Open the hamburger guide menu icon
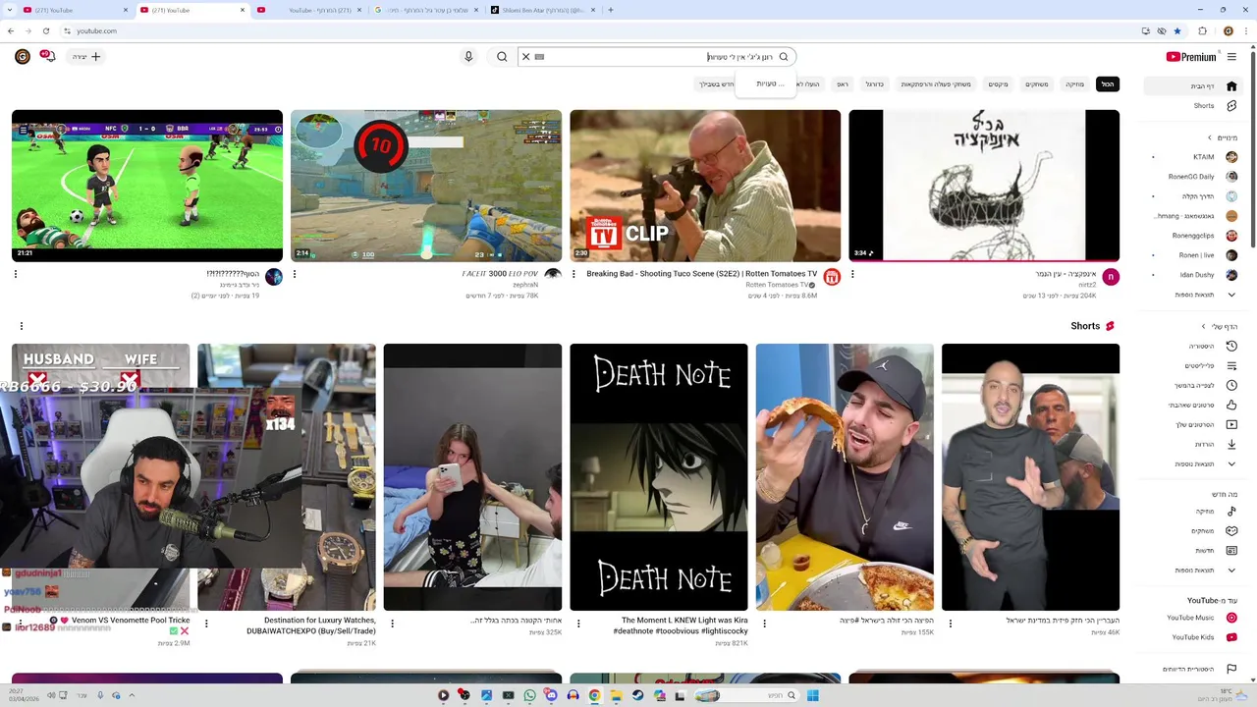The height and width of the screenshot is (707, 1257). coord(1231,57)
